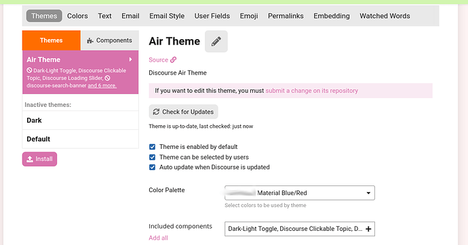The width and height of the screenshot is (468, 245).
Task: Click the puzzle piece icon on Components tab
Action: tap(90, 41)
